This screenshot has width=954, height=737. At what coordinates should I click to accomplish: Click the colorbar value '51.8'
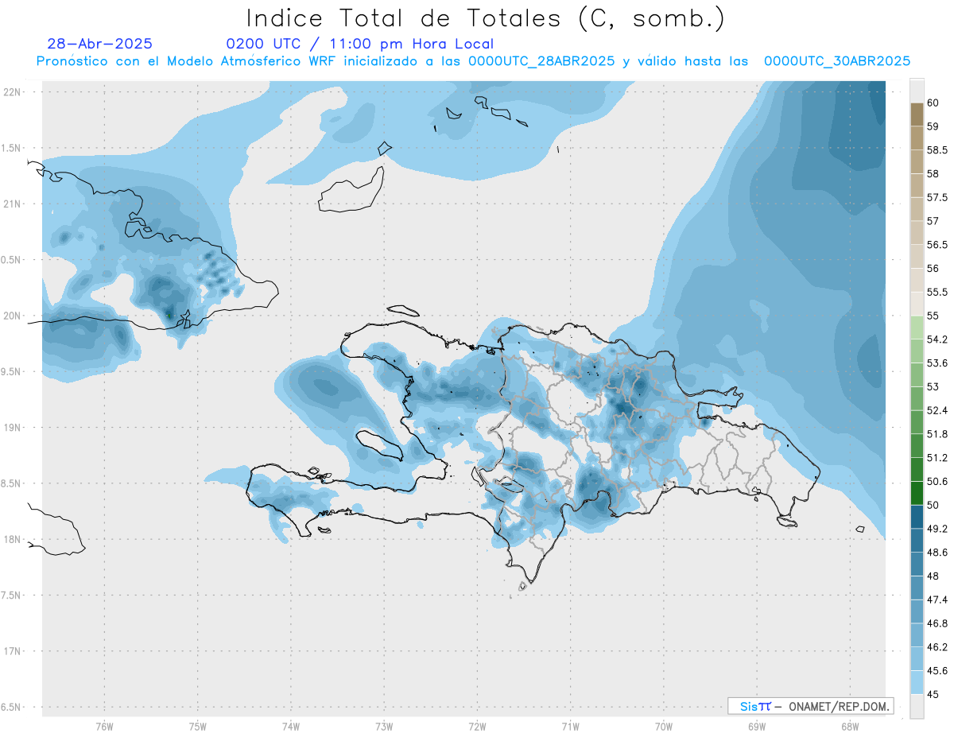(937, 434)
